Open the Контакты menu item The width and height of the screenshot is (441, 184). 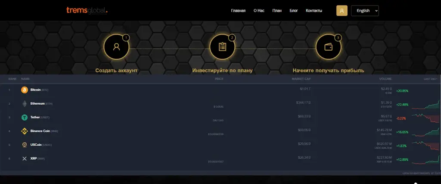pyautogui.click(x=314, y=11)
